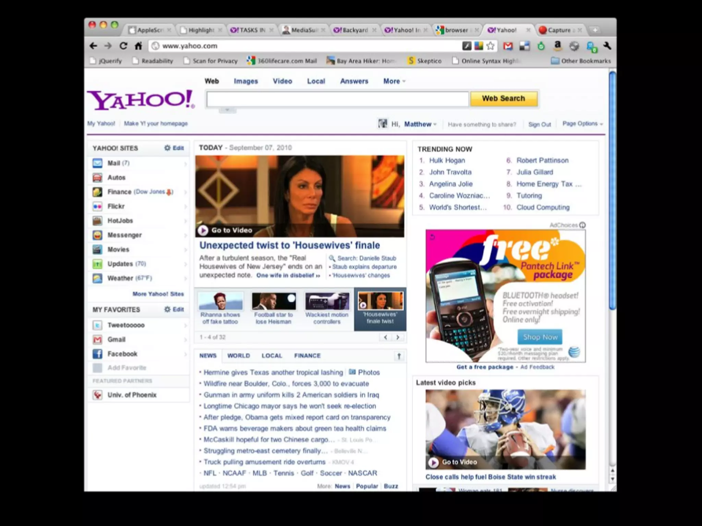
Task: Open the wrench settings menu icon
Action: pyautogui.click(x=607, y=46)
